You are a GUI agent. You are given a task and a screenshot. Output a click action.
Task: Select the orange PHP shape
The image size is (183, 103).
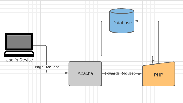159,74
